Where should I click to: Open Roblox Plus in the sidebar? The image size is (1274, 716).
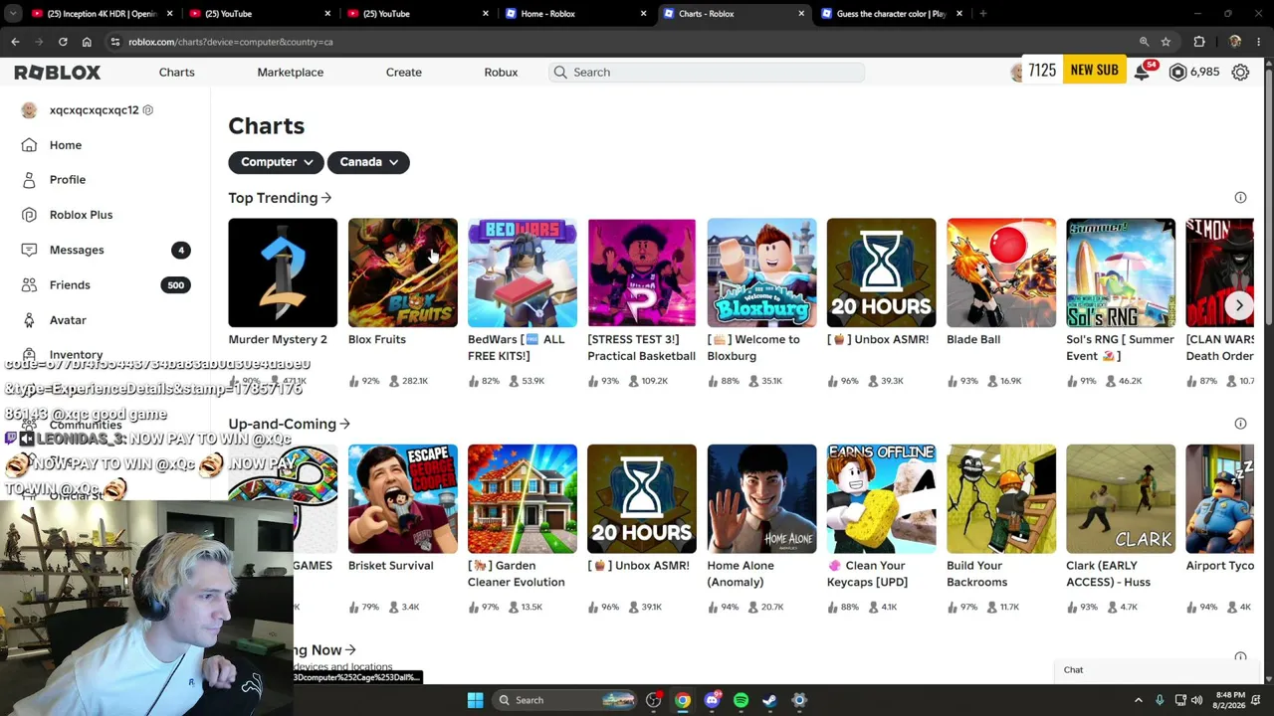[x=81, y=215]
